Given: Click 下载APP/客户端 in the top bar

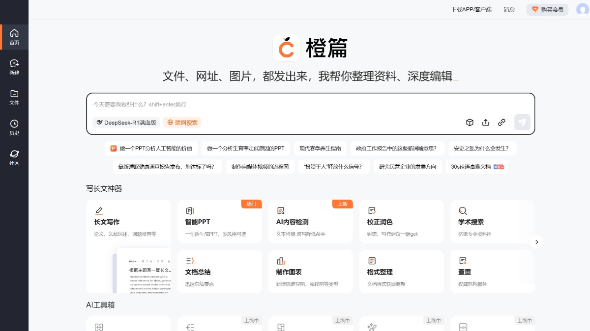Looking at the screenshot, I should 472,9.
